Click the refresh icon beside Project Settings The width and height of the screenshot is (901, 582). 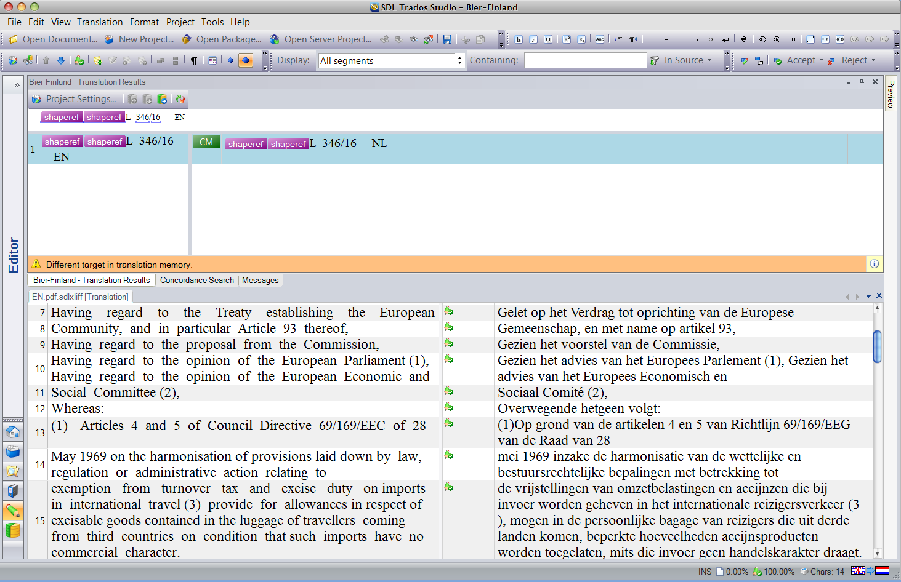180,99
